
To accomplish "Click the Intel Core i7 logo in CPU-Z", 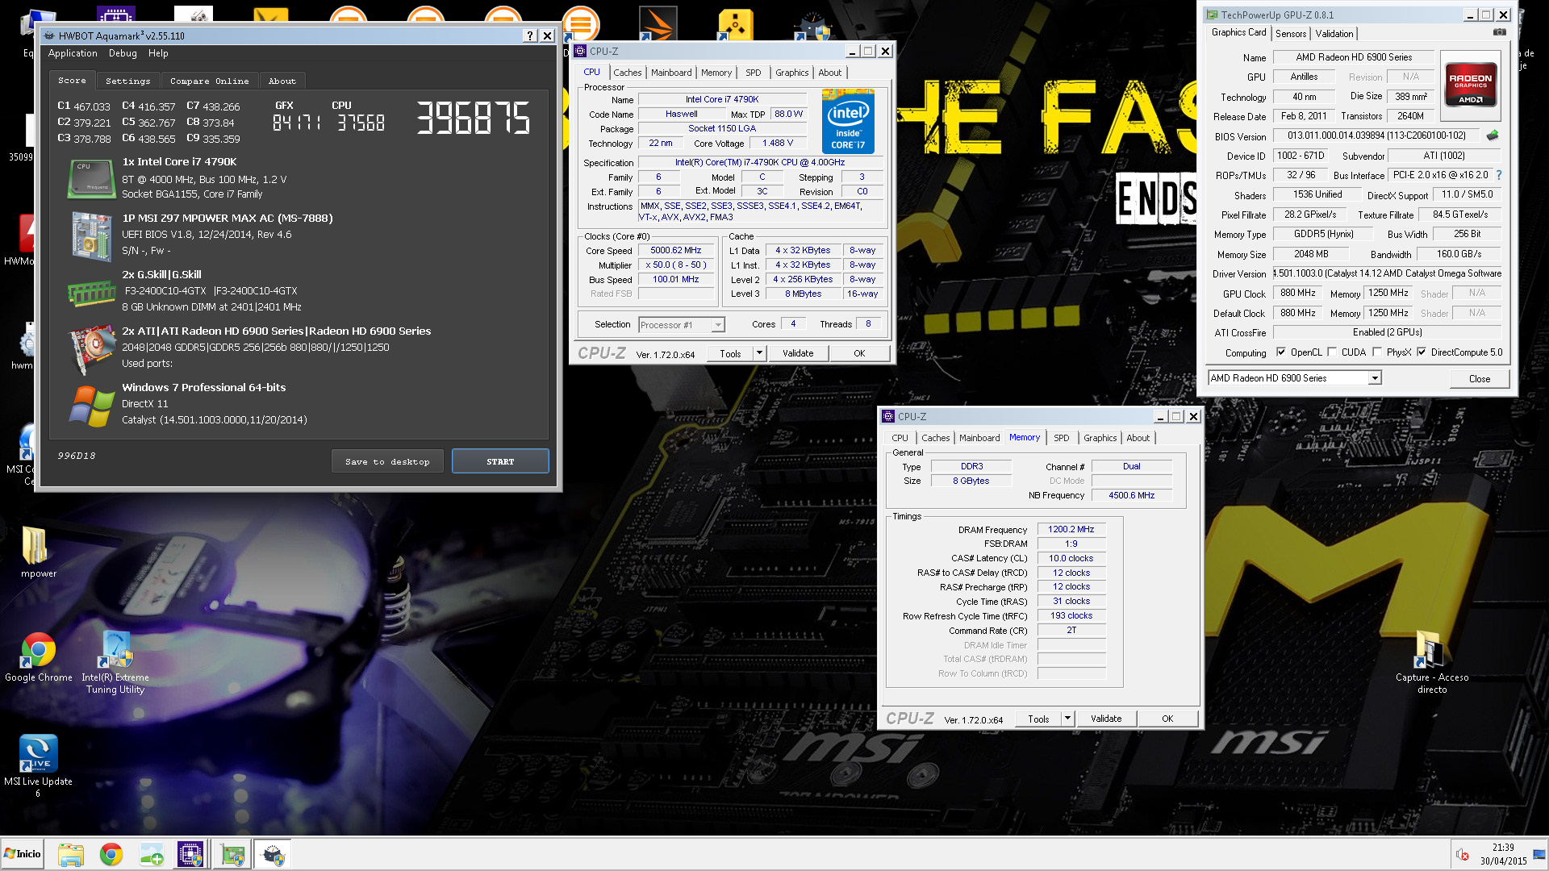I will [848, 121].
